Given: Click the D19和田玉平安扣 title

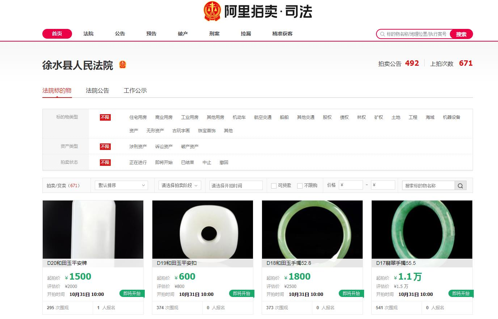Looking at the screenshot, I should pos(177,263).
